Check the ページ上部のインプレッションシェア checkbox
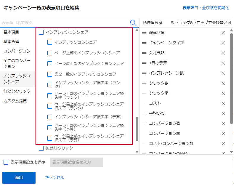Screen dimensions: 234x186 point(50,53)
